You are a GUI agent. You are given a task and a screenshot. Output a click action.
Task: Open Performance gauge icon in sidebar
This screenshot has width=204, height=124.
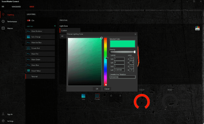tap(3, 21)
